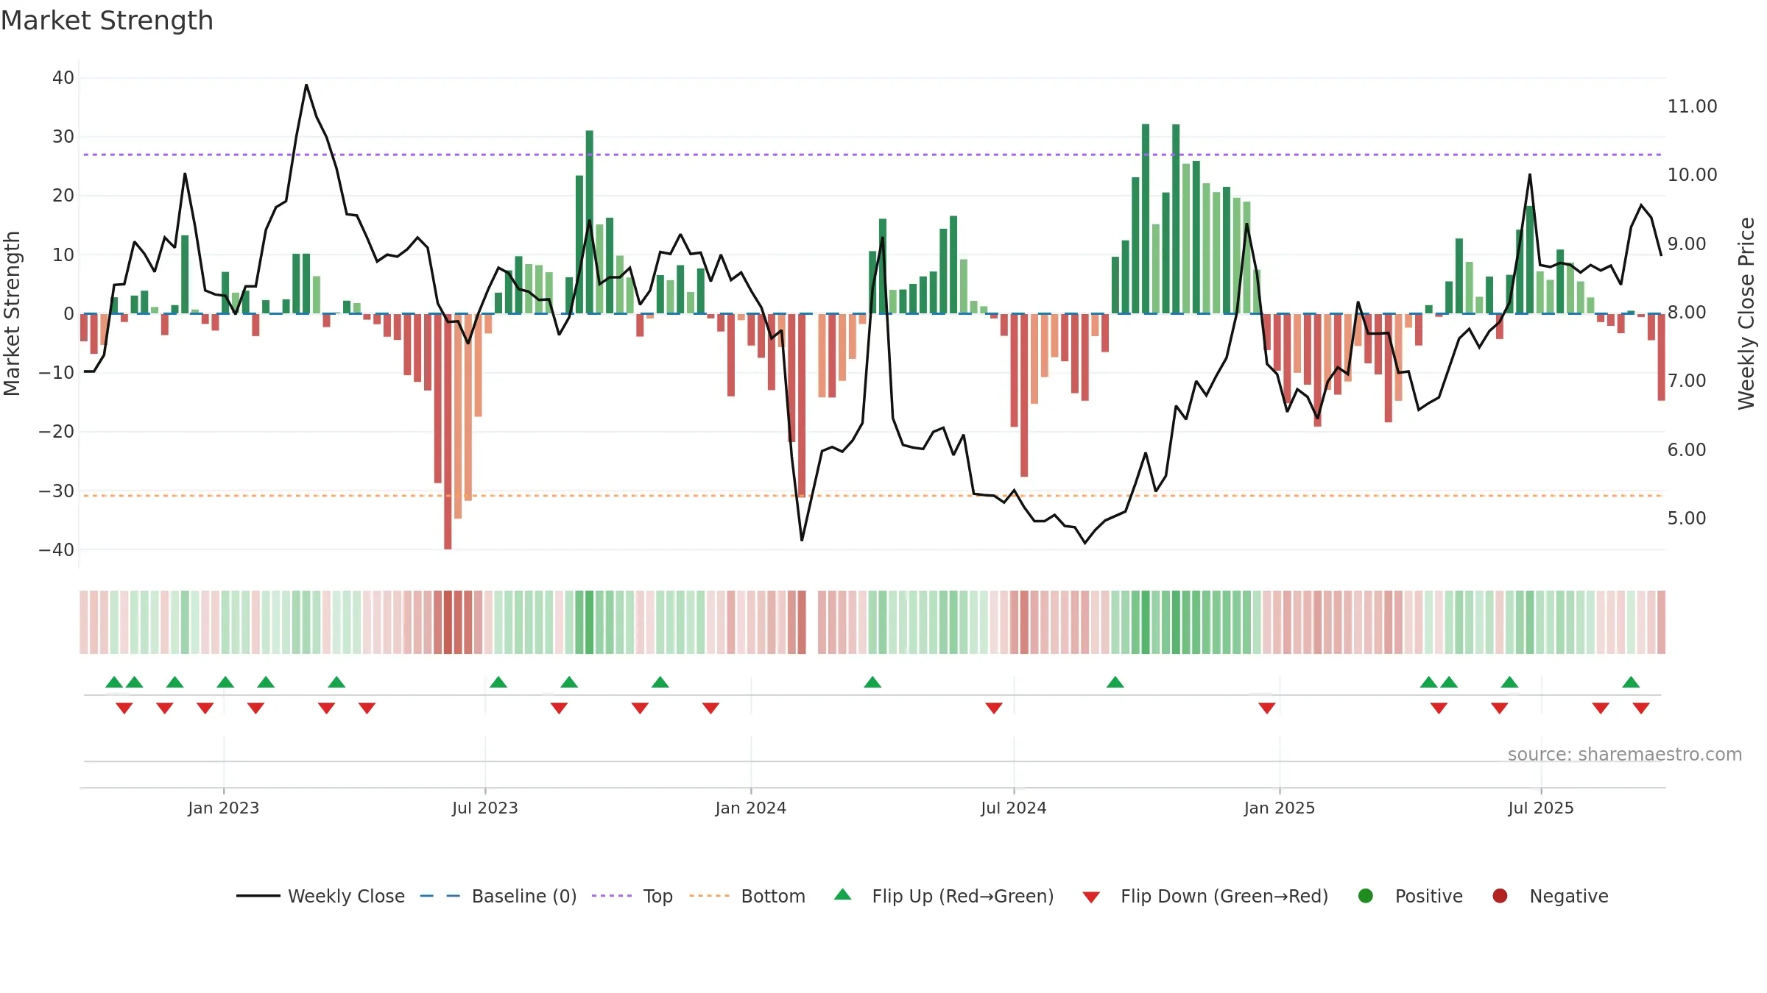Click the 40 strength axis value
This screenshot has height=993, width=1767.
tap(63, 78)
